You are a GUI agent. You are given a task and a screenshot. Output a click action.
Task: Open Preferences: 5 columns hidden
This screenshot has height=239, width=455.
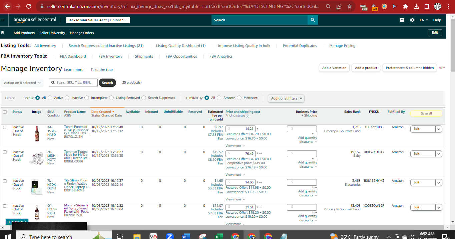410,68
